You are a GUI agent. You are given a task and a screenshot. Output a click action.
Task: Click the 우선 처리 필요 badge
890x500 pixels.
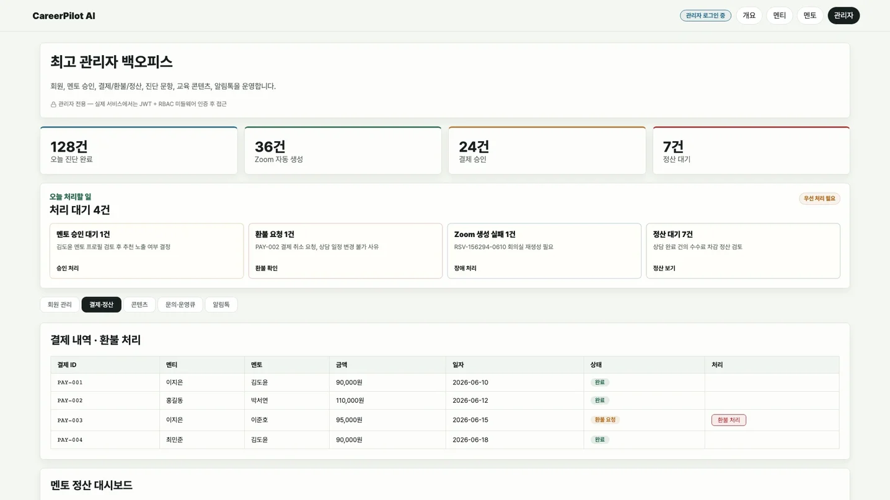tap(819, 199)
